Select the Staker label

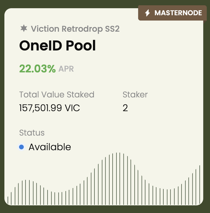[x=135, y=94]
